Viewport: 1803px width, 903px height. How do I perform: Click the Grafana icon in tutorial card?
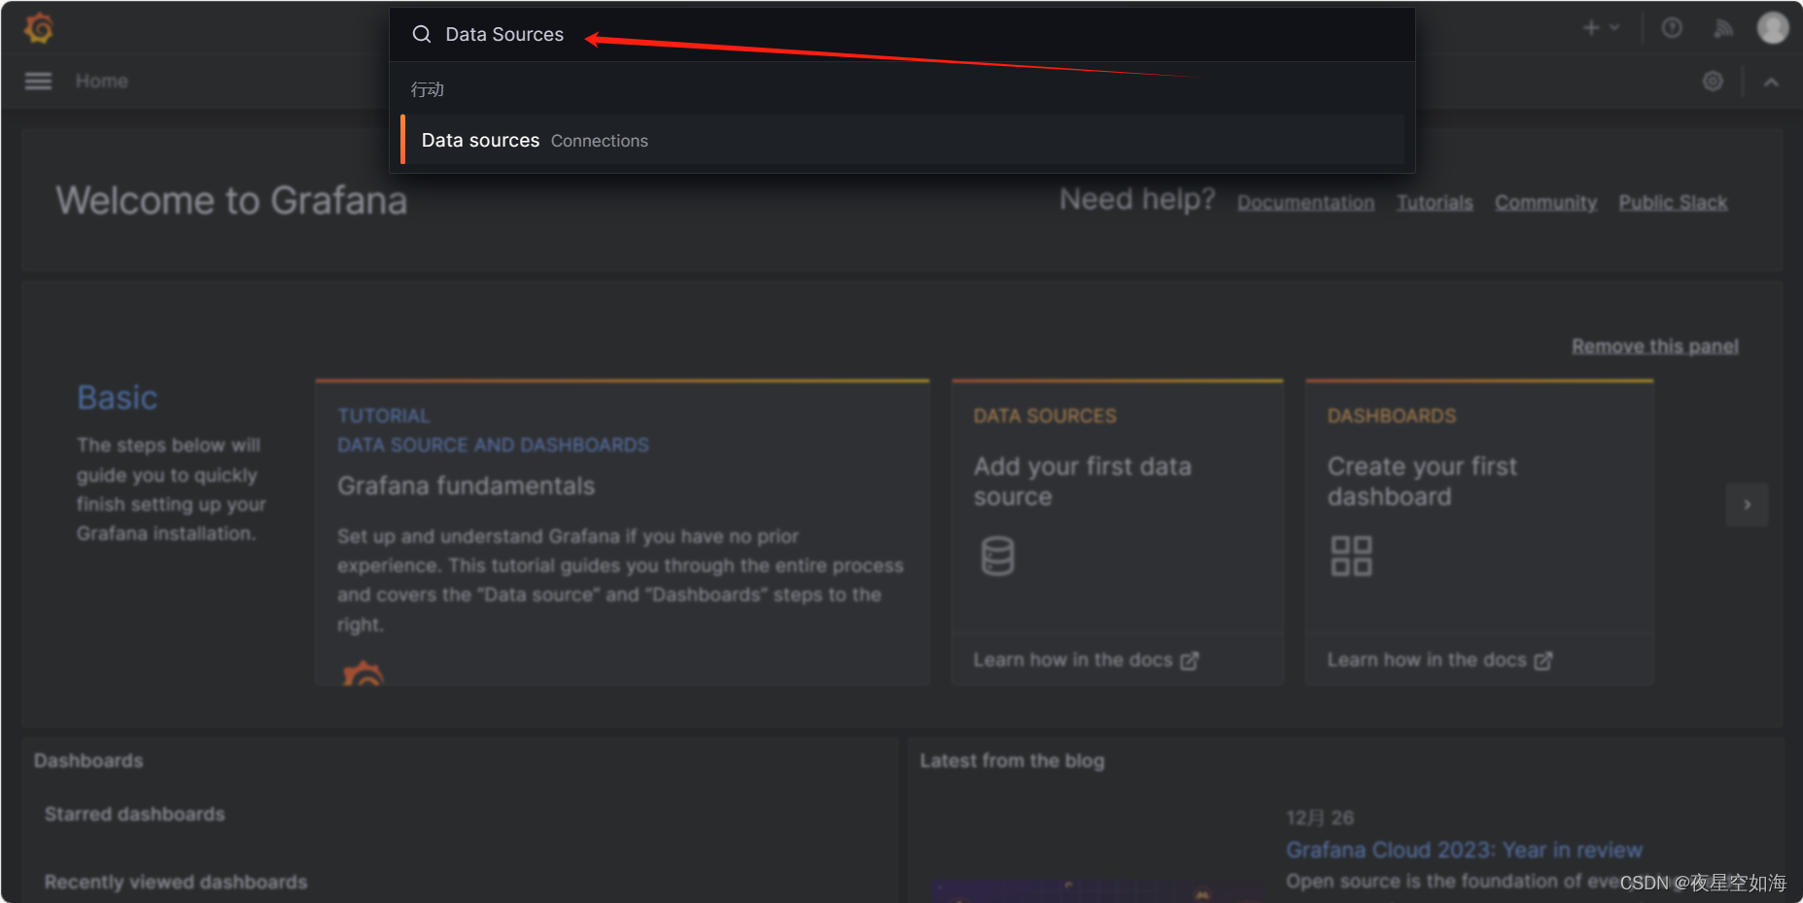[364, 673]
